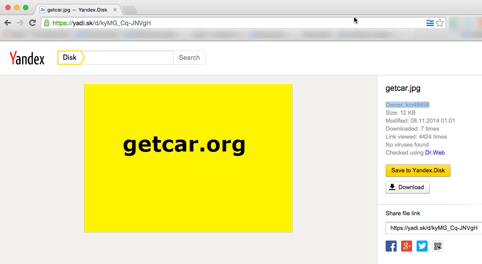Share via Google+
The image size is (482, 264).
(406, 246)
